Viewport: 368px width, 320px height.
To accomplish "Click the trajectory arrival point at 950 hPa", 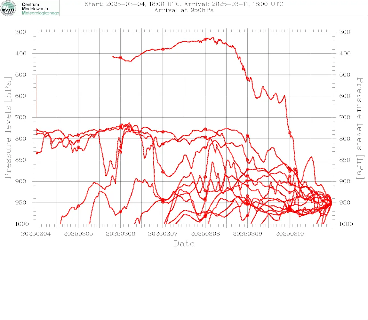I will pos(332,203).
